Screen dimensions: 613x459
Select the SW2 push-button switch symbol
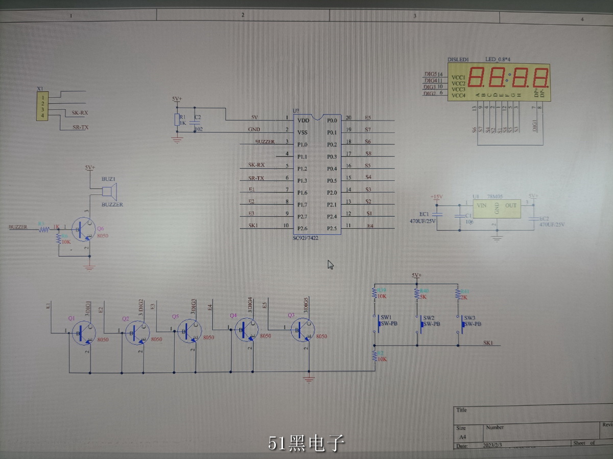[419, 324]
